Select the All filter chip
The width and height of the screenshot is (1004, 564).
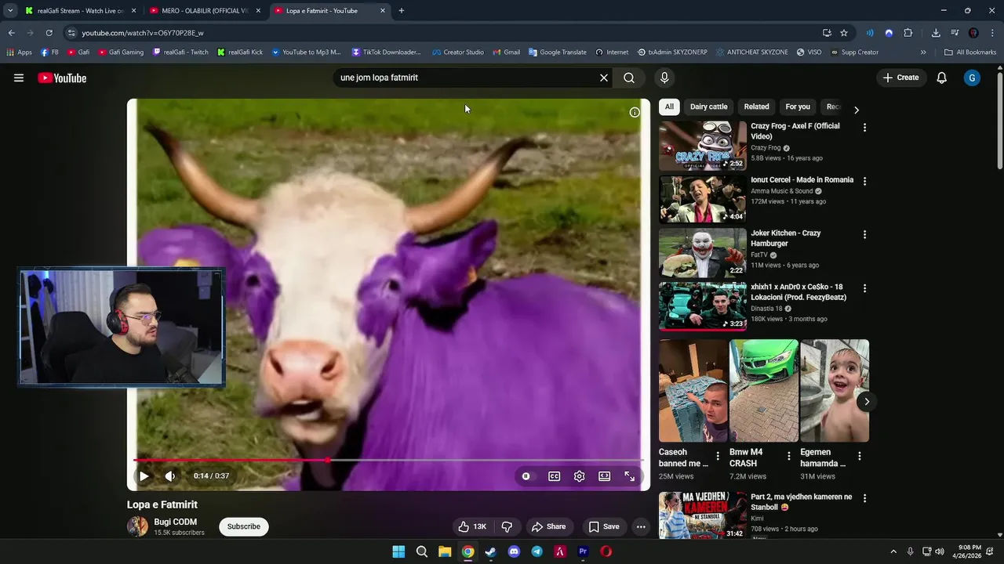coord(669,107)
